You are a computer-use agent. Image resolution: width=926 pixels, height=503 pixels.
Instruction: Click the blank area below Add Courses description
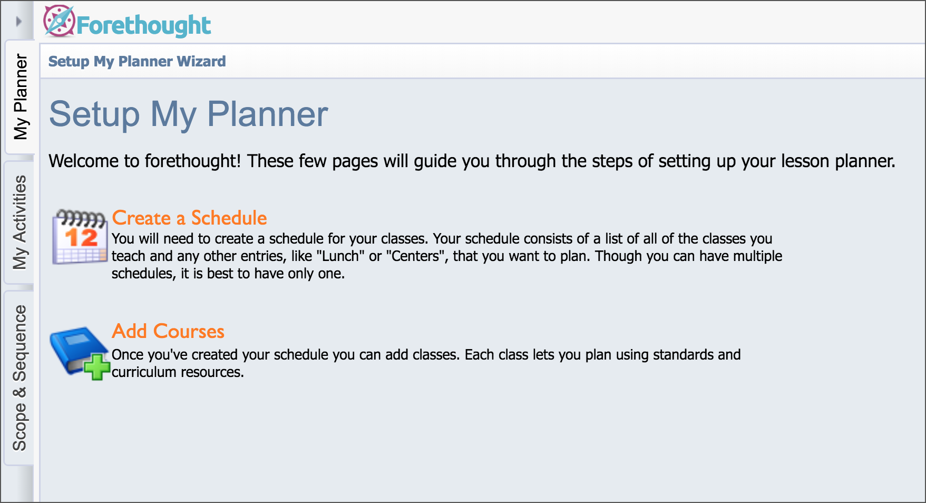click(474, 443)
